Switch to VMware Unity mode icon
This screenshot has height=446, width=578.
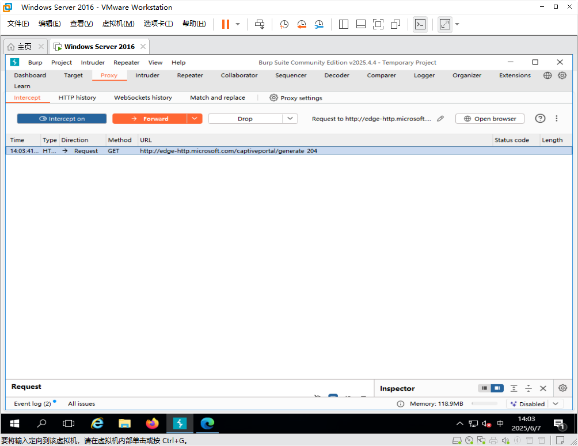click(396, 24)
